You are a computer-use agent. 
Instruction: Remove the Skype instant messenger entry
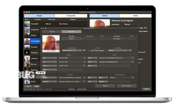133,78
